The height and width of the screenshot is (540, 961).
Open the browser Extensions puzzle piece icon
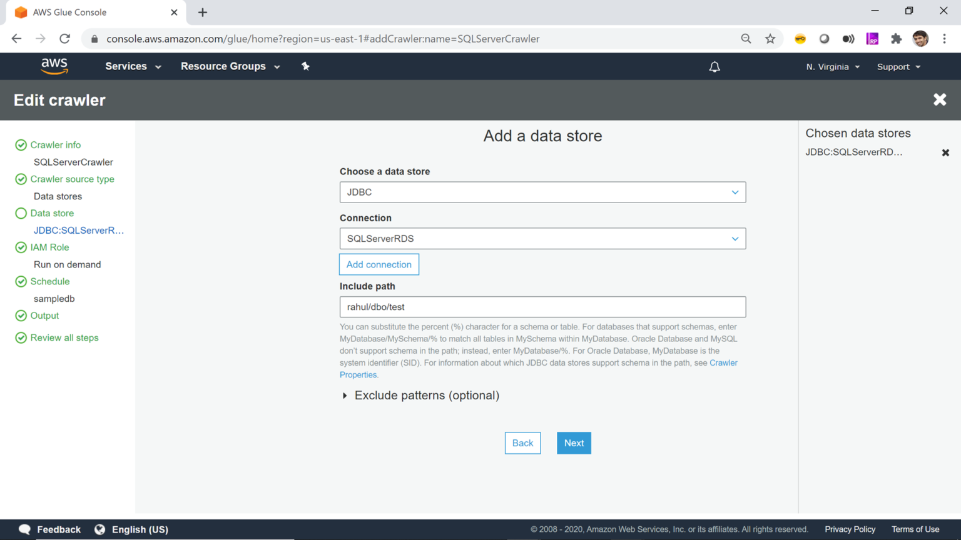click(896, 38)
